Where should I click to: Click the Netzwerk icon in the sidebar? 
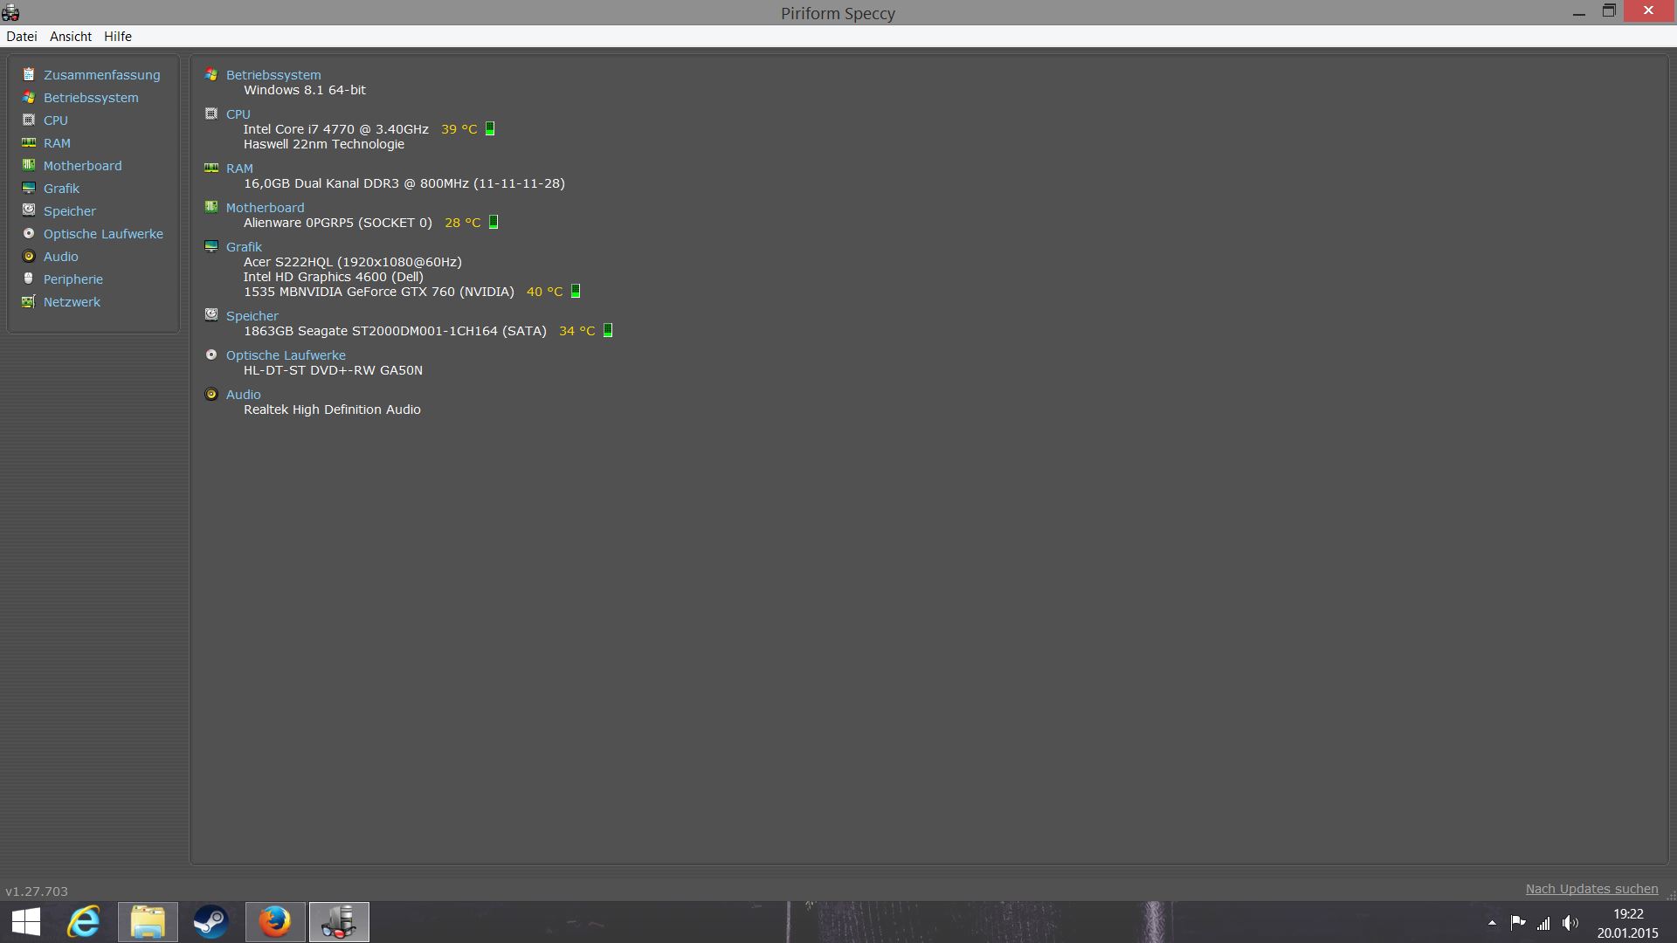29,302
